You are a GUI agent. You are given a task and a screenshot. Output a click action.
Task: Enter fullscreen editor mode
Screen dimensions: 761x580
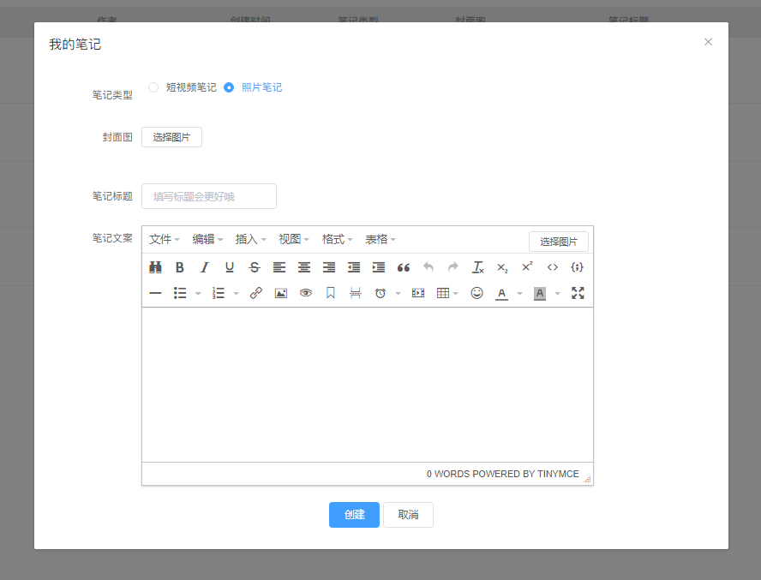(x=578, y=293)
